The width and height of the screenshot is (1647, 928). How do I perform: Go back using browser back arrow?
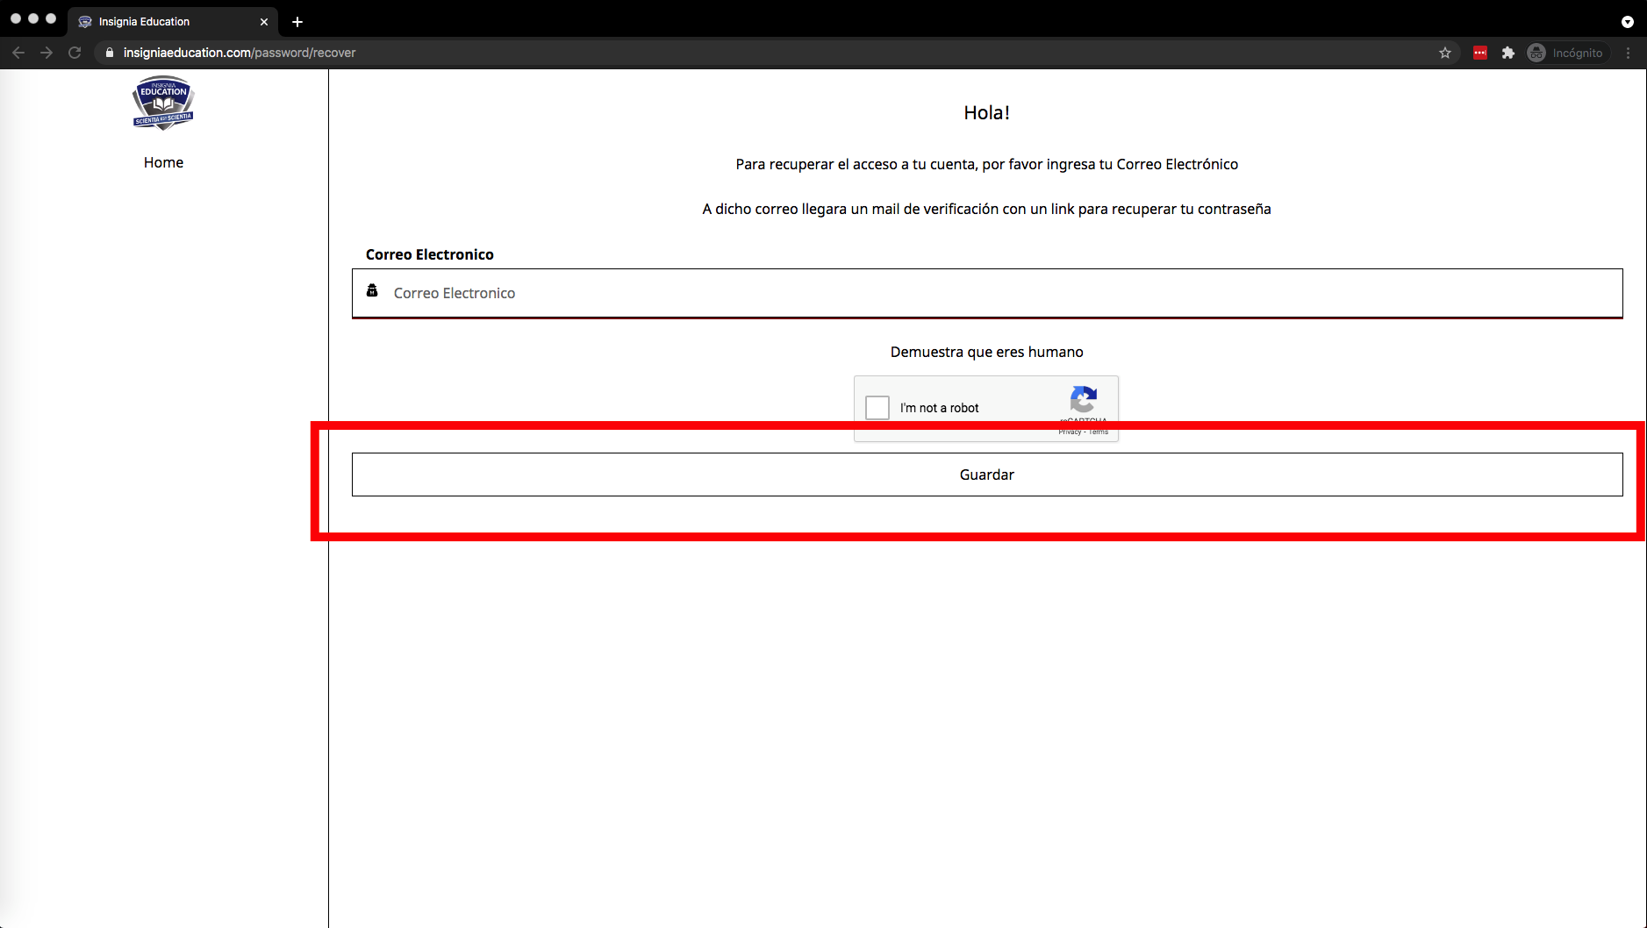click(x=18, y=53)
